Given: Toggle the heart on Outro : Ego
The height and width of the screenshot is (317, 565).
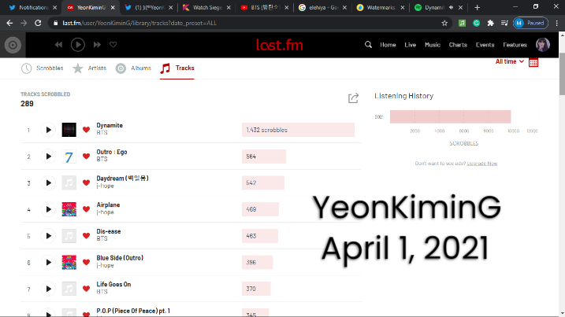Looking at the screenshot, I should pyautogui.click(x=86, y=157).
